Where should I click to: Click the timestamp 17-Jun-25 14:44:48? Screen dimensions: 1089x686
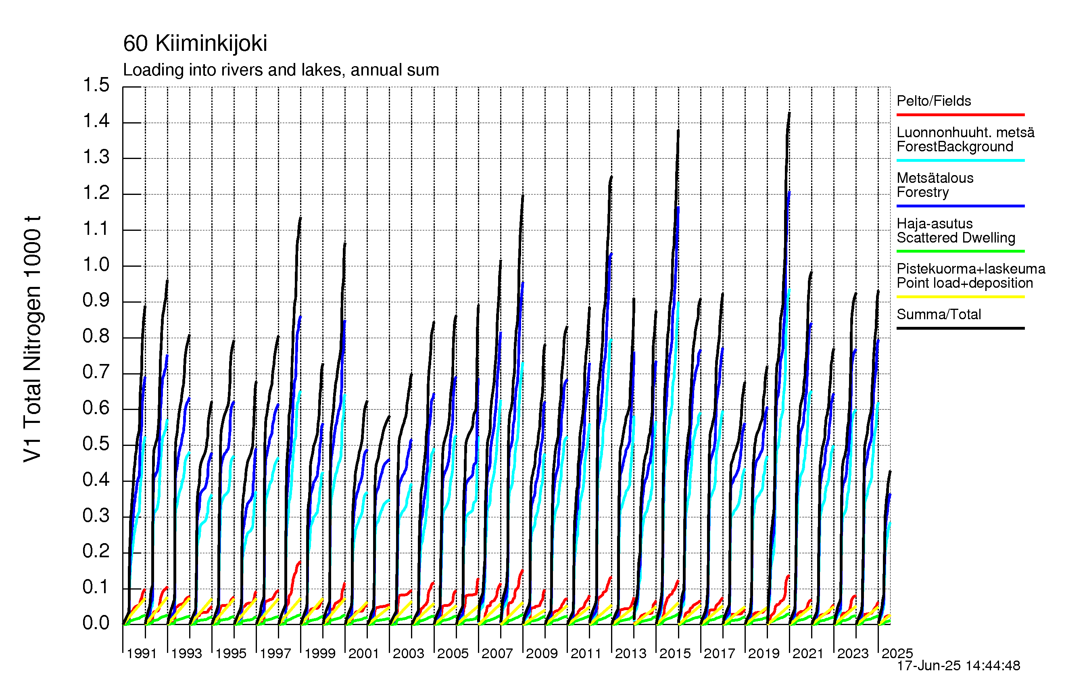(958, 666)
